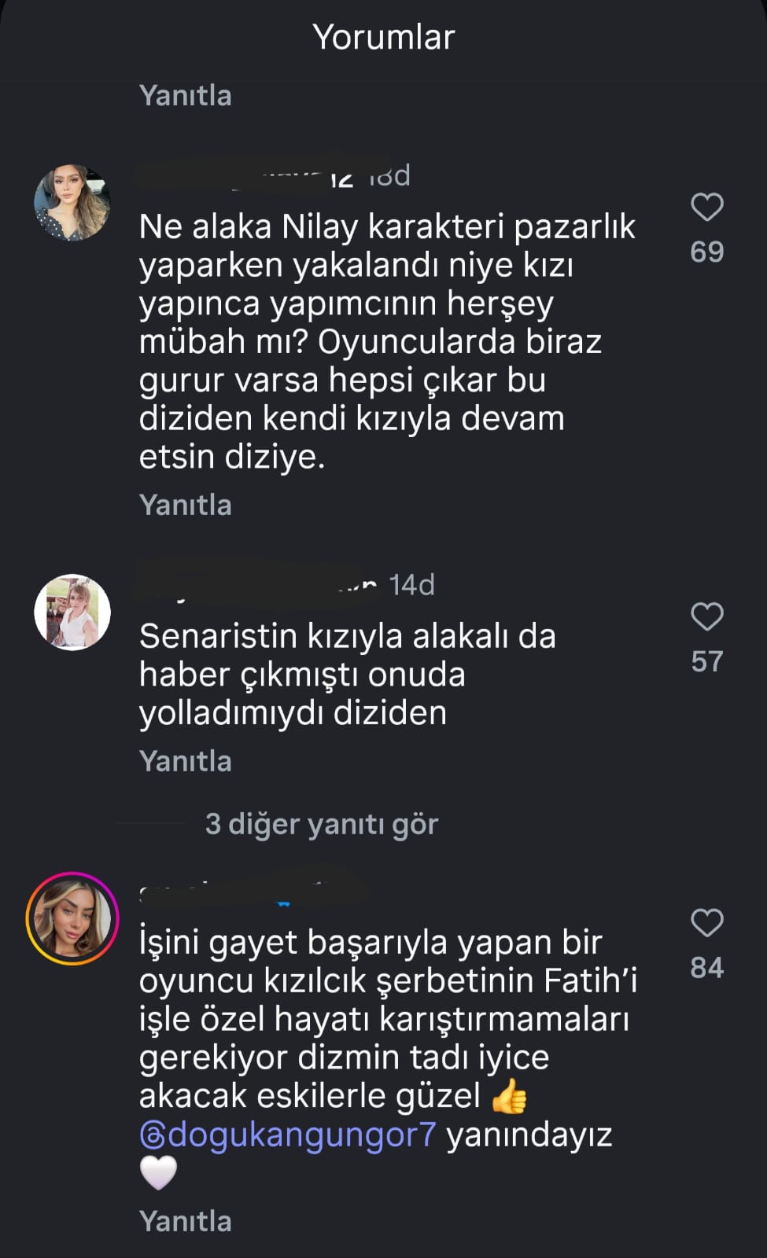The height and width of the screenshot is (1258, 767).
Task: Like the comment about the Nilay character
Action: 706,208
